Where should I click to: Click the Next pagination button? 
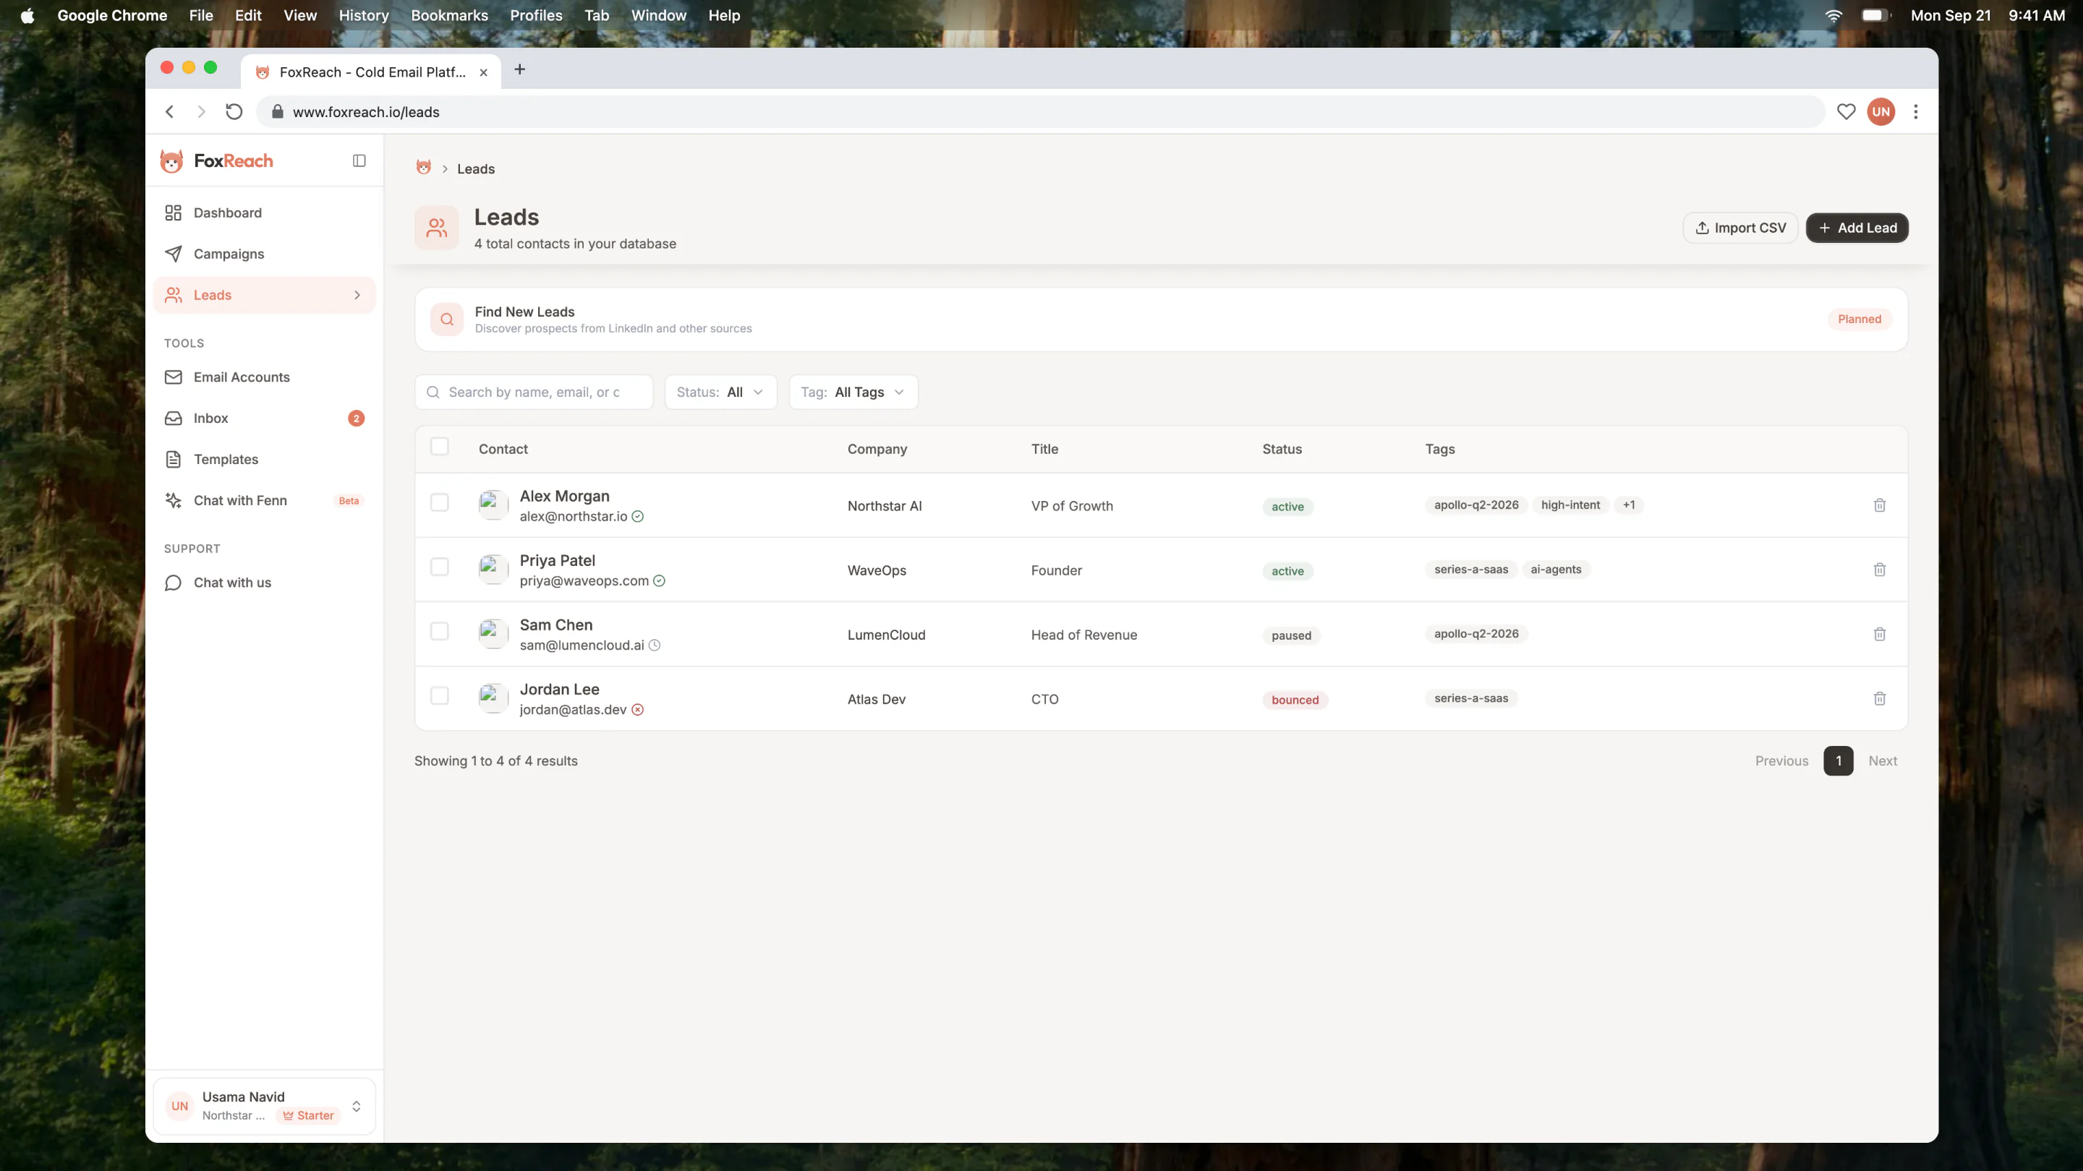coord(1883,761)
